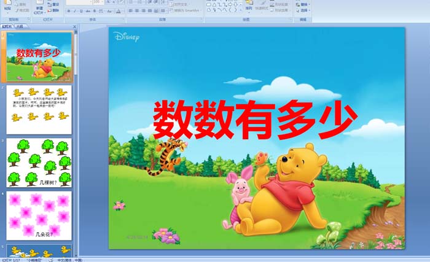Switch to the Slides (幻灯片) pane tab

click(x=7, y=26)
